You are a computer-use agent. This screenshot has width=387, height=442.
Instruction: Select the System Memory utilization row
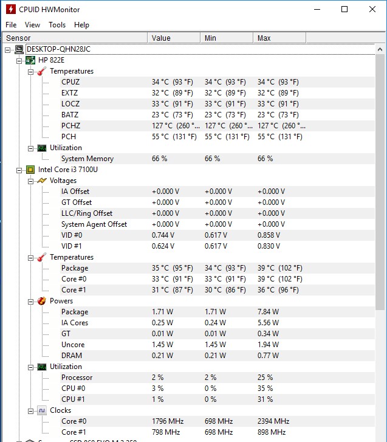87,159
